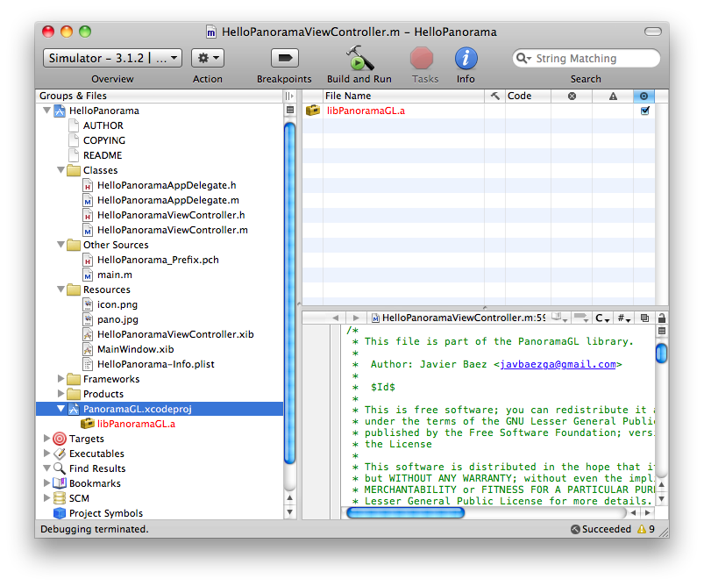
Task: Open the editor breakpoints pop-up menu
Action: click(581, 318)
